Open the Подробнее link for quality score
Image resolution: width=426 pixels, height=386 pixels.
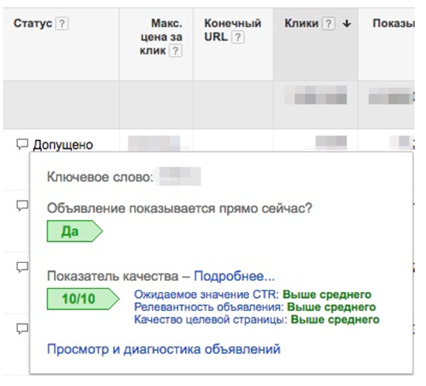coord(234,276)
